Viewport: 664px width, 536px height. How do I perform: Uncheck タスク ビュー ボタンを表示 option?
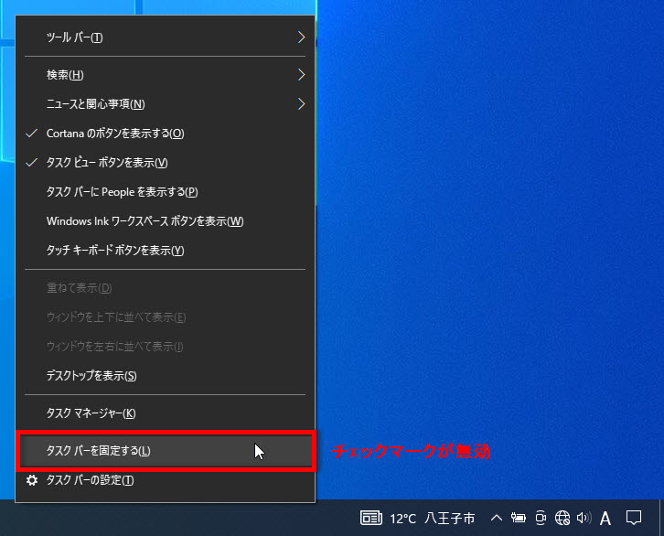pyautogui.click(x=107, y=163)
